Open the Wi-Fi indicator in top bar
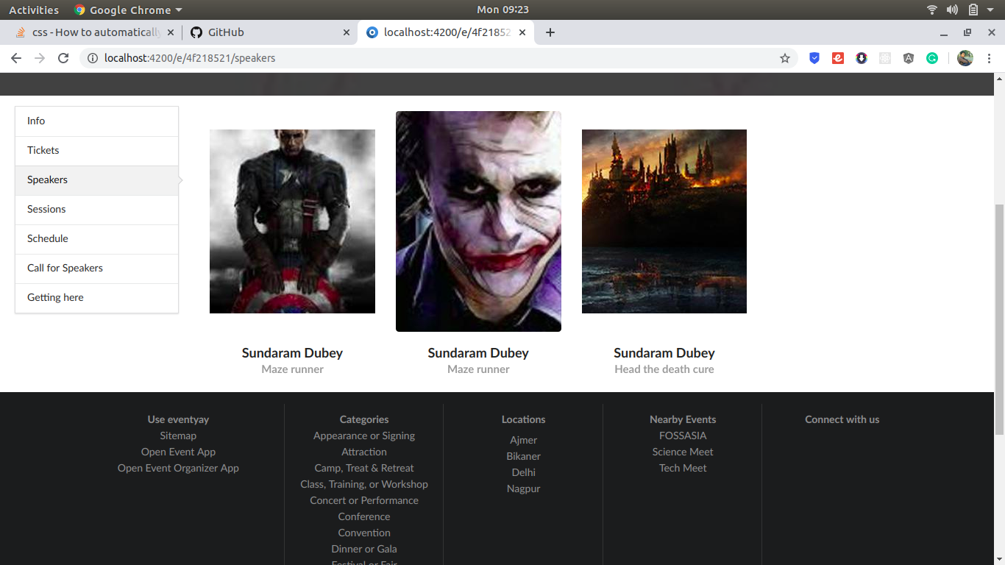Viewport: 1005px width, 565px height. click(932, 10)
